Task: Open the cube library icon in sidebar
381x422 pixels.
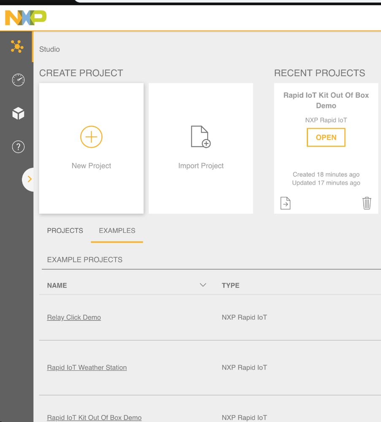Action: pos(18,113)
